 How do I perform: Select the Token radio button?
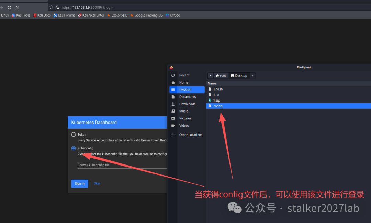(74, 135)
